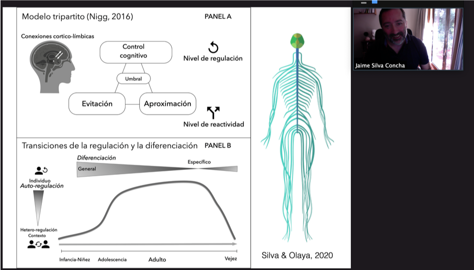Image resolution: width=474 pixels, height=270 pixels.
Task: Click the nervous system body figure
Action: pos(297,138)
